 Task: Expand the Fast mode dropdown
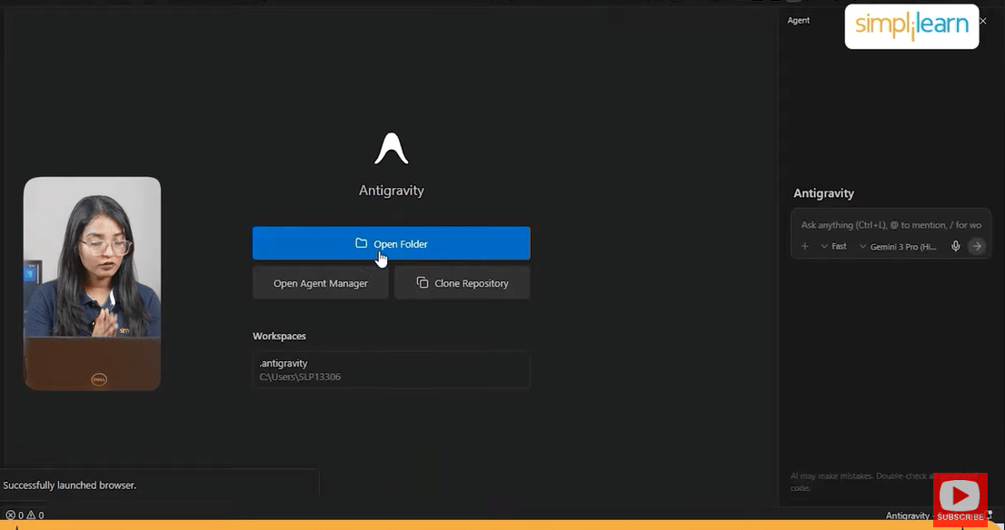(838, 246)
